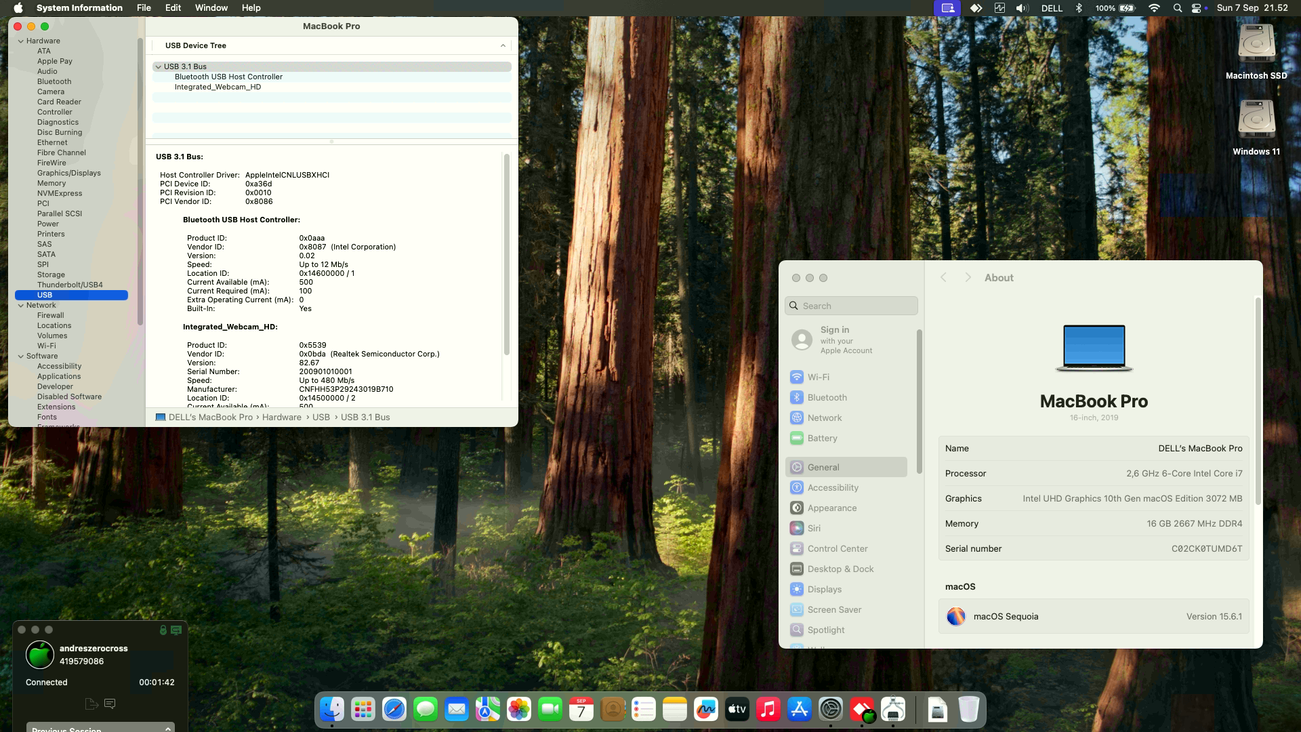Open the Wi-Fi menu bar status
The width and height of the screenshot is (1301, 732).
coord(1154,8)
